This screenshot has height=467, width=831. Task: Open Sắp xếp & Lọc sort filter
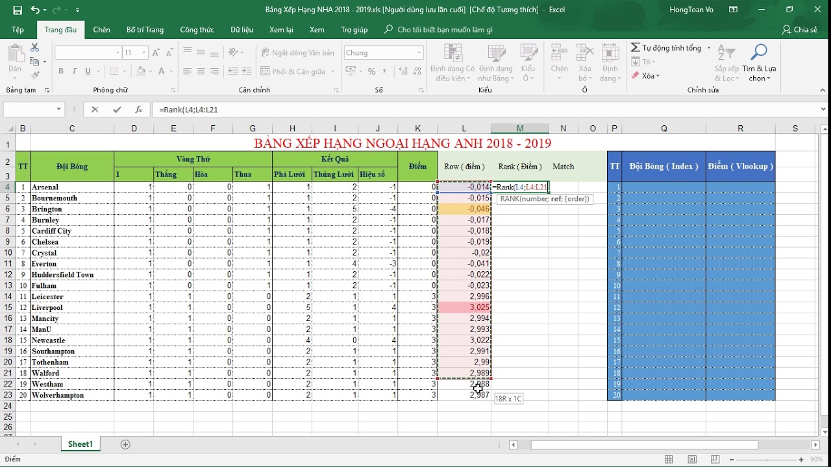coord(726,63)
